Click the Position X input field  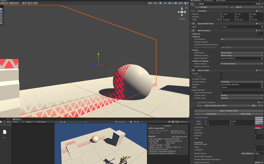[228, 14]
